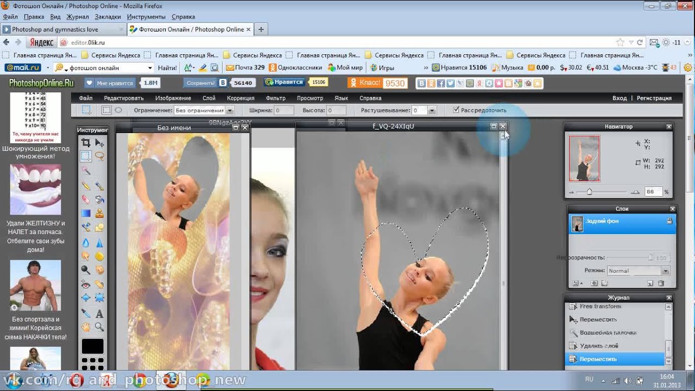Viewport: 695px width, 391px height.
Task: Toggle the Рассредоточить checkbox
Action: [x=456, y=110]
